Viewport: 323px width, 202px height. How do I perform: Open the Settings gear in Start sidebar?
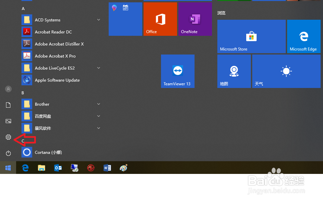click(8, 137)
